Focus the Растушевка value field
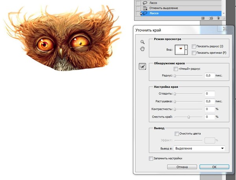This screenshot has height=180, width=236. [210, 101]
